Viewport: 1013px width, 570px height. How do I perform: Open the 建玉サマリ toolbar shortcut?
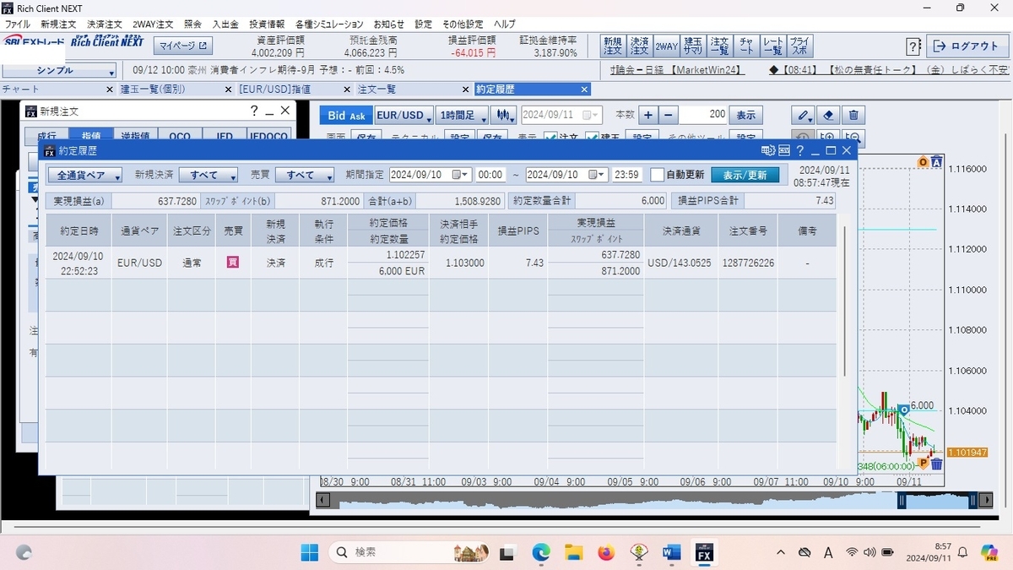coord(693,46)
